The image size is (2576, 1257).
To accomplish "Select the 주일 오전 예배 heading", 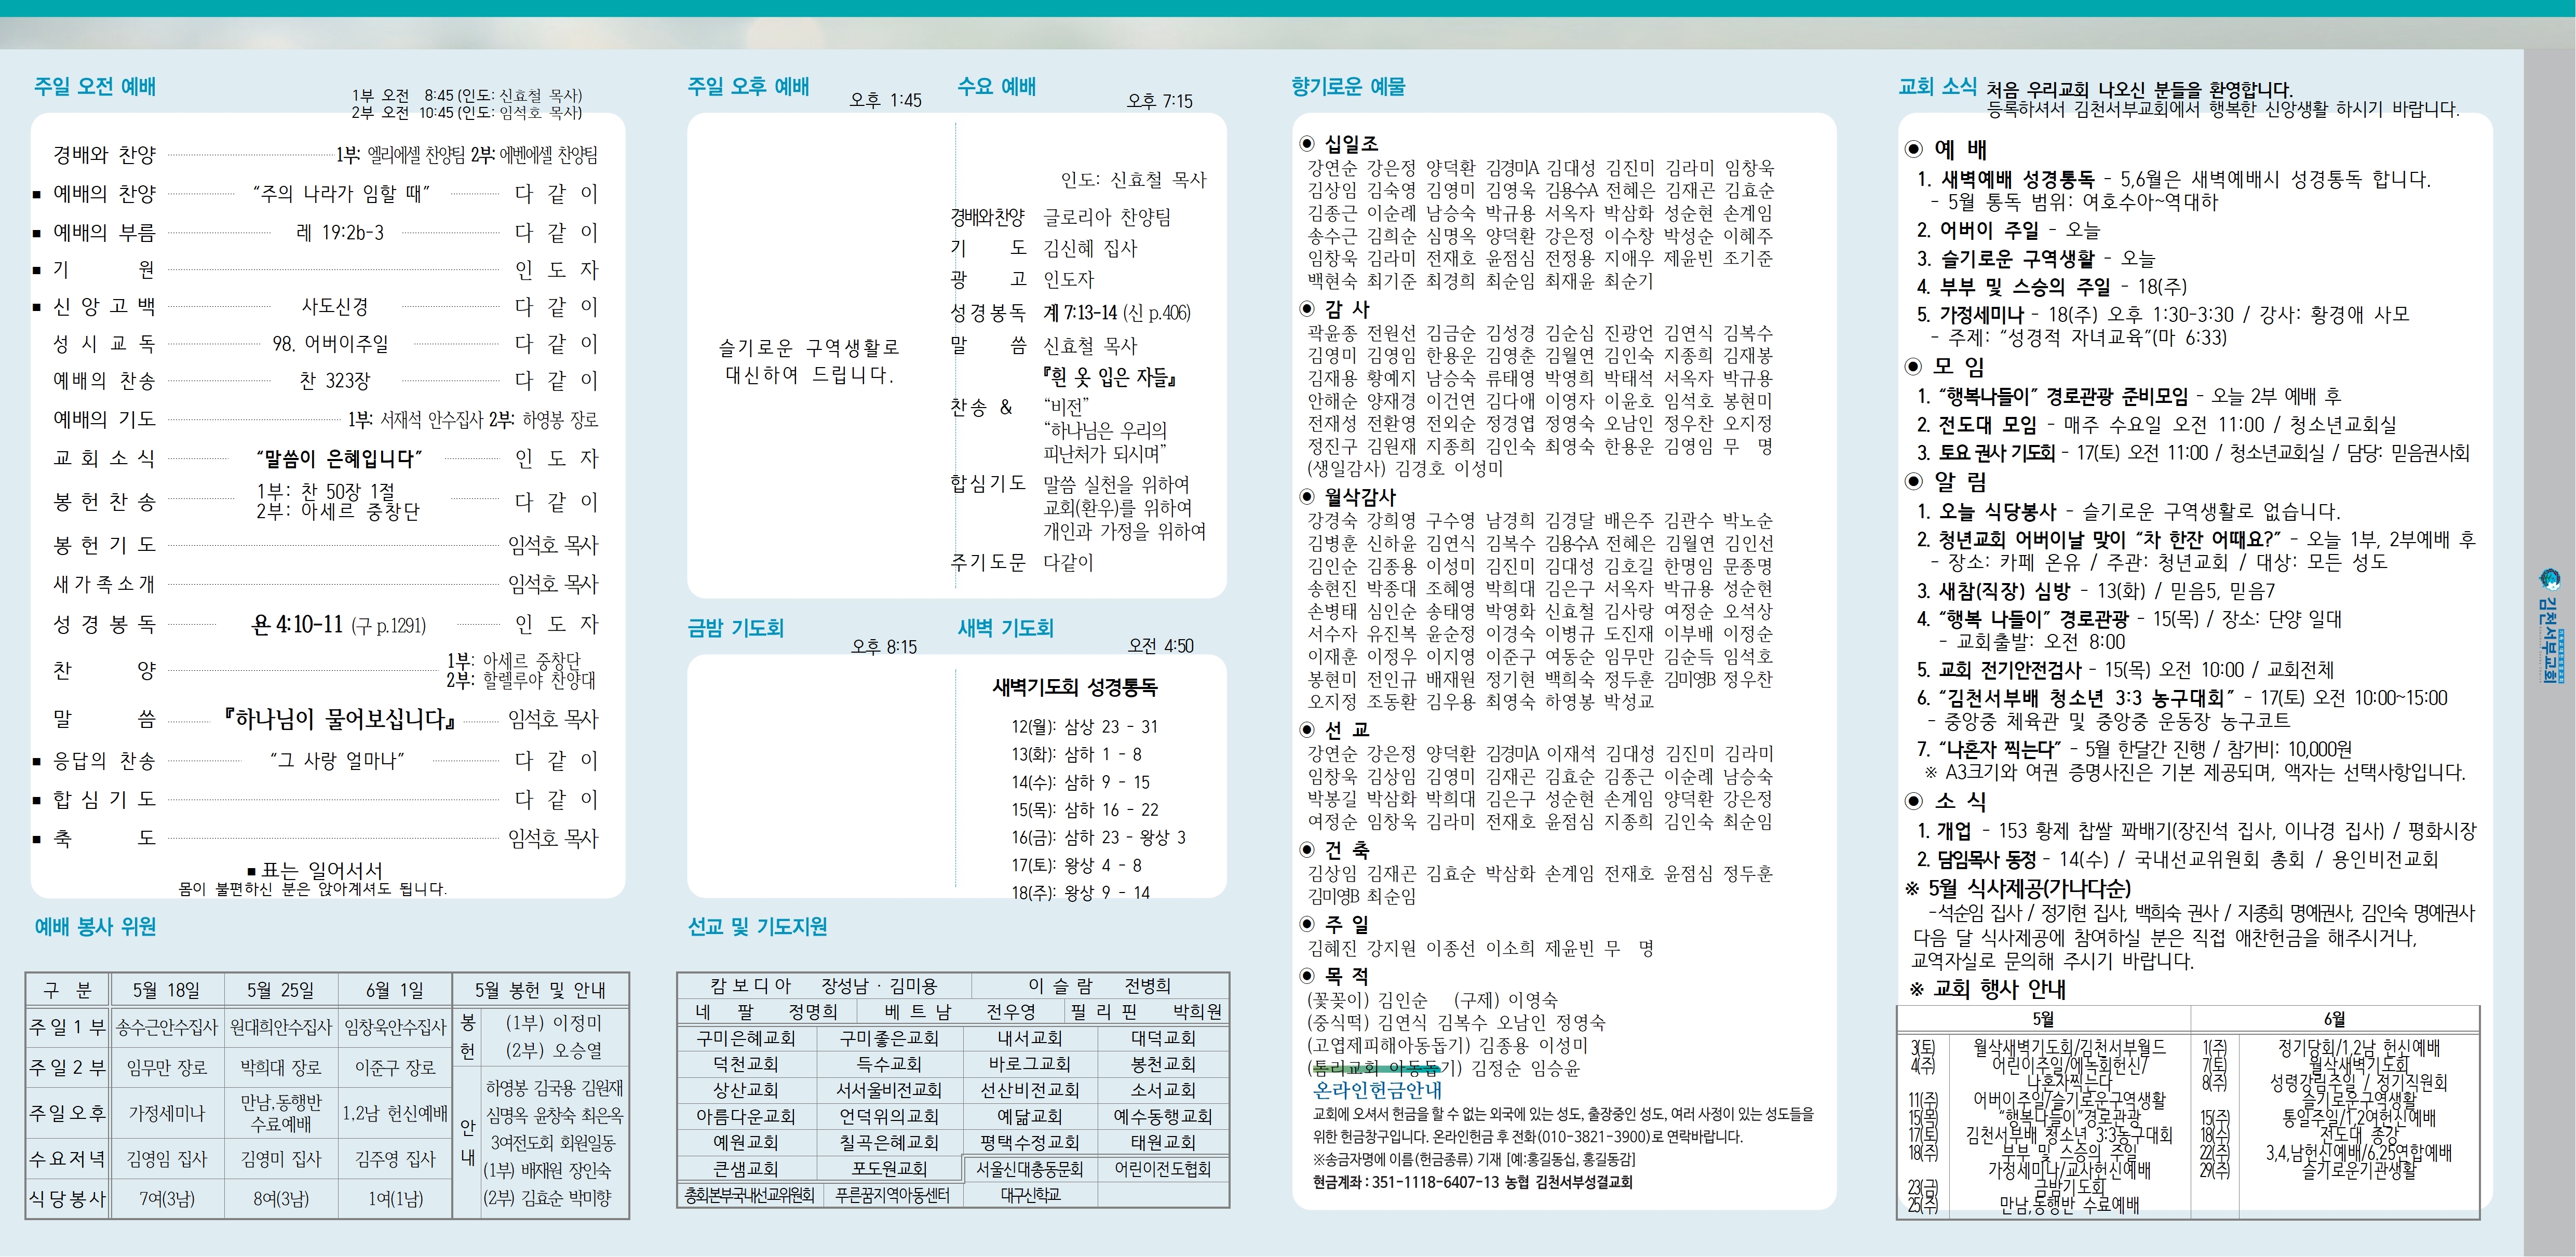I will 95,87.
